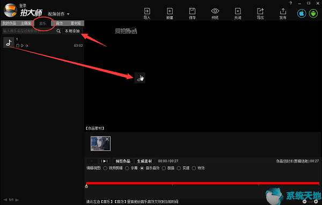322x205 pixels.
Task: Open the 视频创作 dropdown menu
Action: point(58,14)
